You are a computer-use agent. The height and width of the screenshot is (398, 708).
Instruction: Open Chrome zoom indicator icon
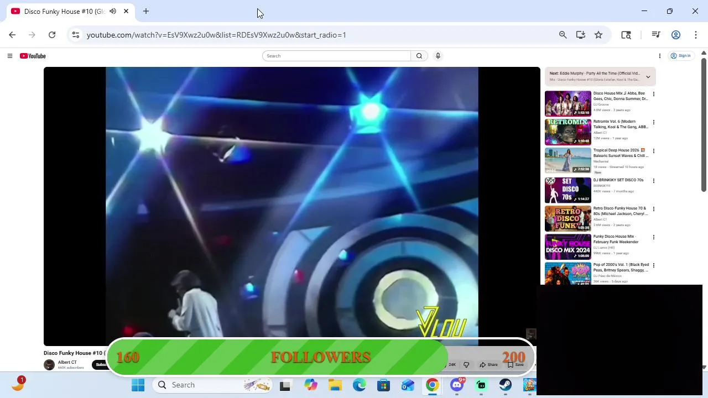pos(563,35)
